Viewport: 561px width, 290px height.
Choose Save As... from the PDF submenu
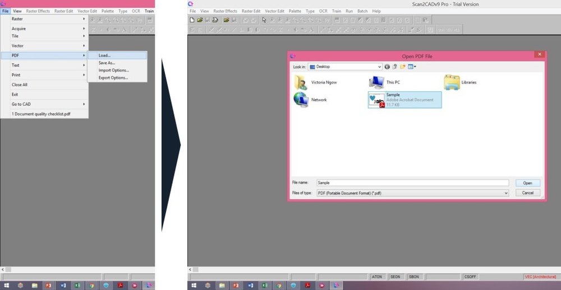click(117, 63)
